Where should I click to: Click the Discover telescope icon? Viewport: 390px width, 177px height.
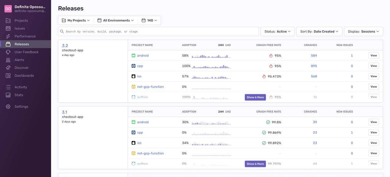[8, 68]
